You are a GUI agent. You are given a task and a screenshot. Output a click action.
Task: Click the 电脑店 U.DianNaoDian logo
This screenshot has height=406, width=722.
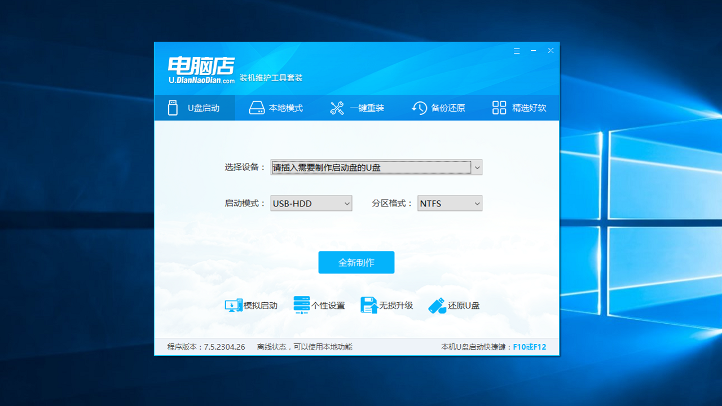click(x=201, y=68)
